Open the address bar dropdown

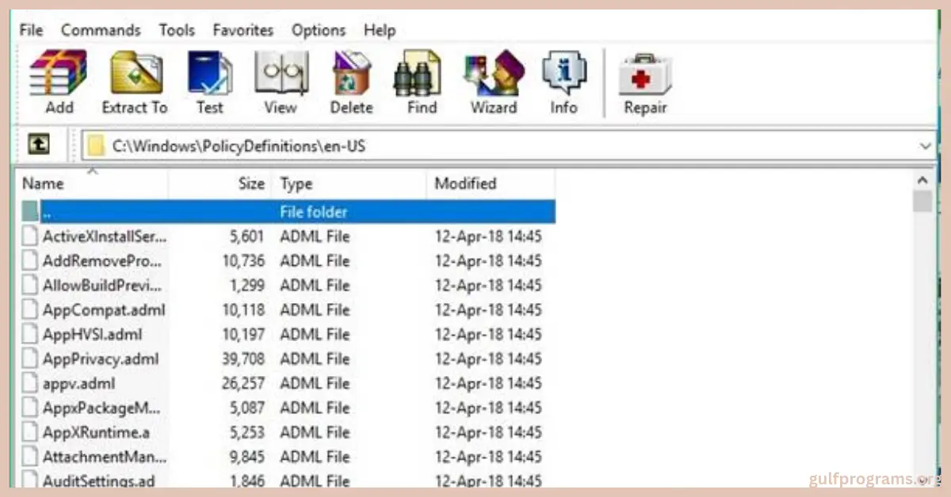tap(925, 146)
